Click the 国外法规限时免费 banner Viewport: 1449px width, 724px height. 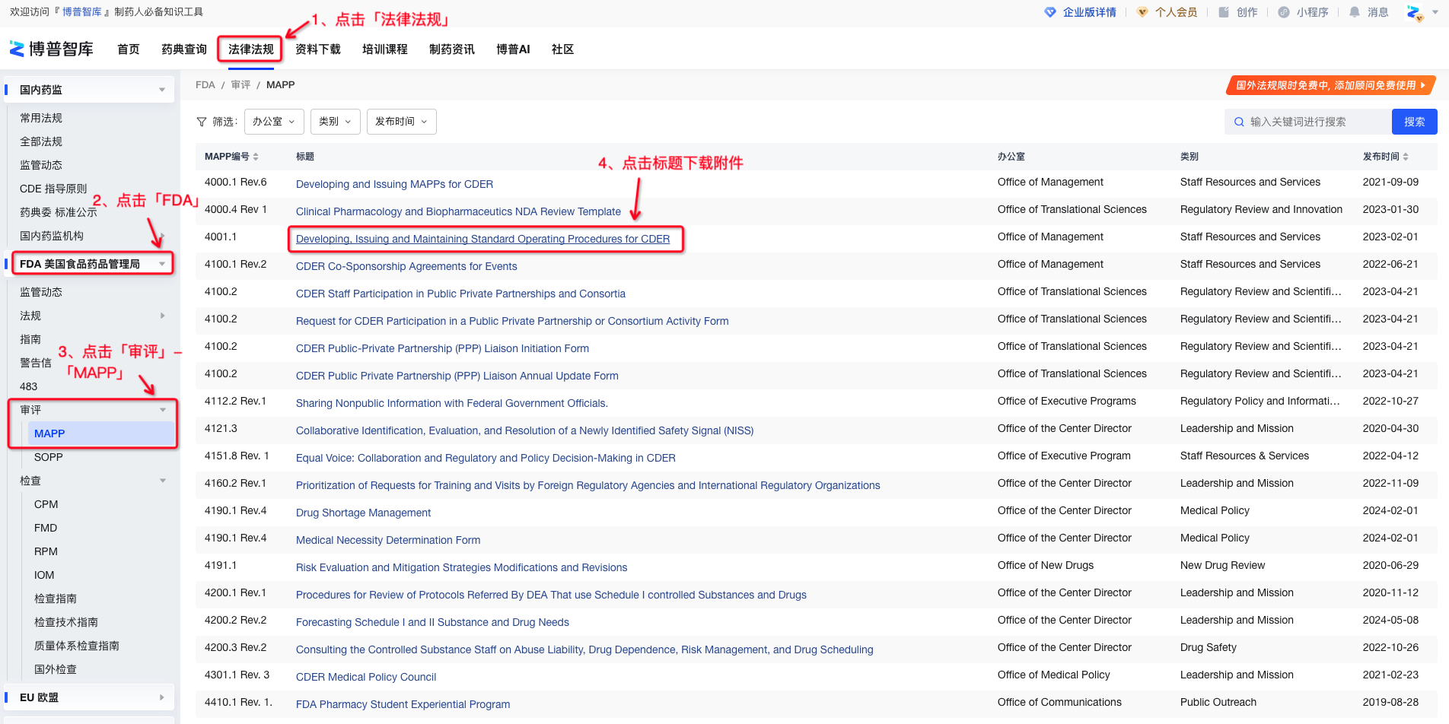point(1330,85)
